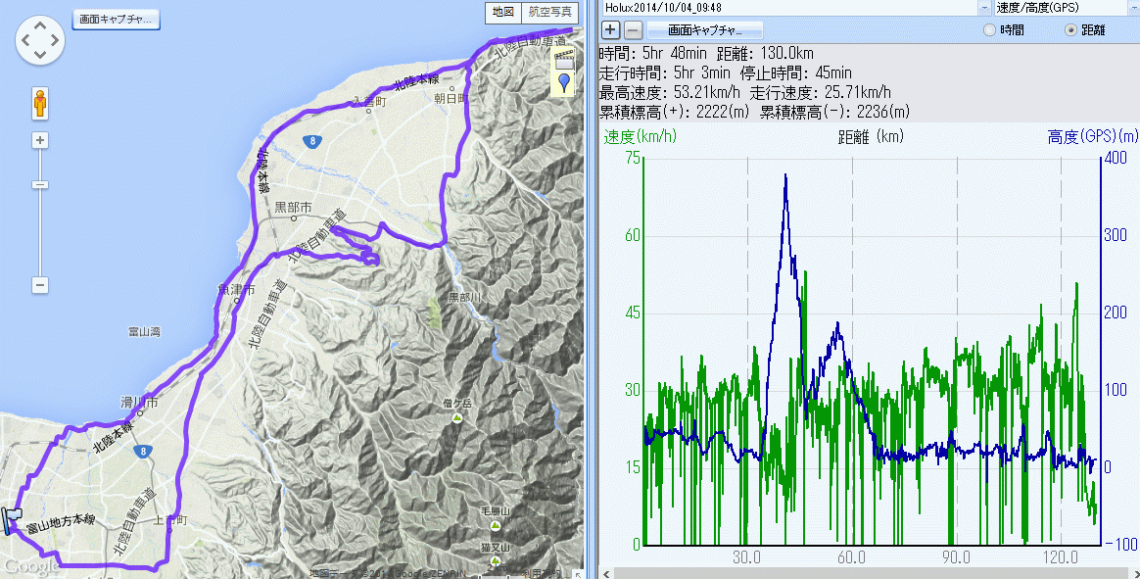The width and height of the screenshot is (1140, 579).
Task: Open the 速度/高度(GPS) chart type dropdown
Action: point(1131,7)
